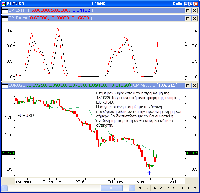Click the March label on time axis

[142, 182]
